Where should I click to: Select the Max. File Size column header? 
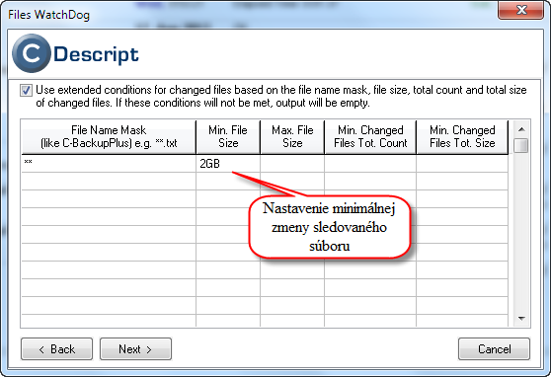coord(292,136)
